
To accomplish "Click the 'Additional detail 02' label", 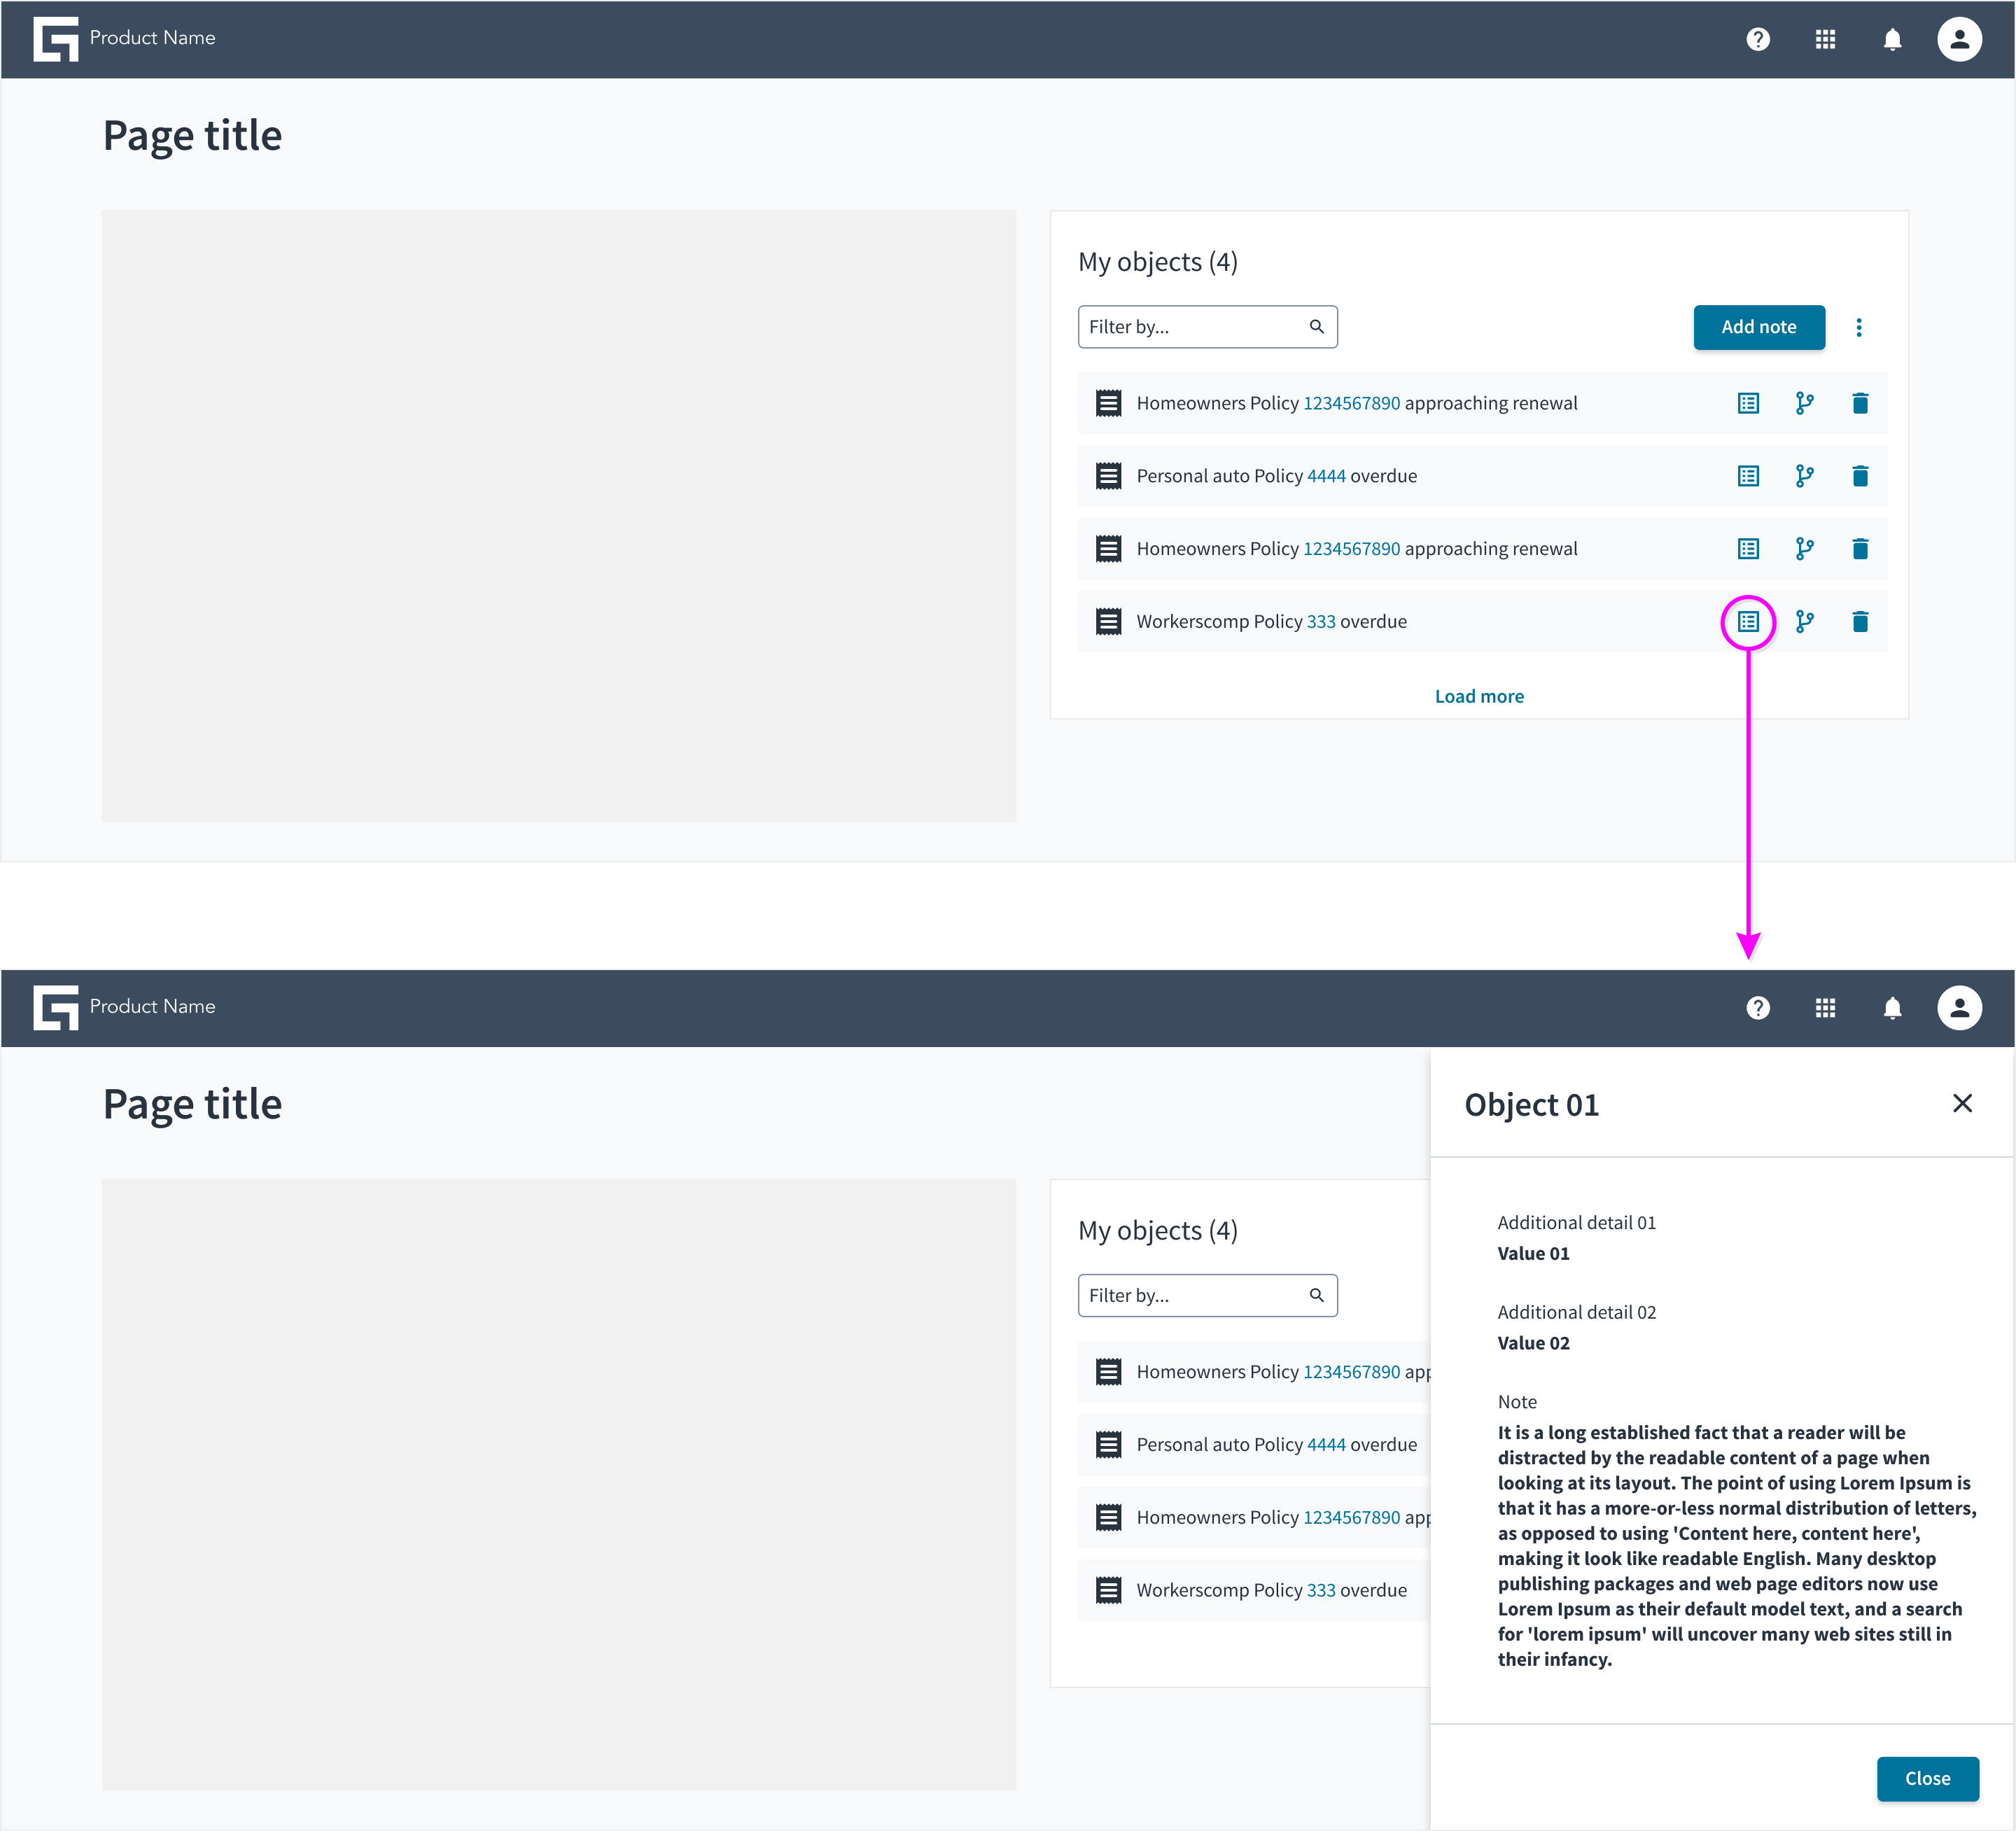I will [x=1576, y=1313].
